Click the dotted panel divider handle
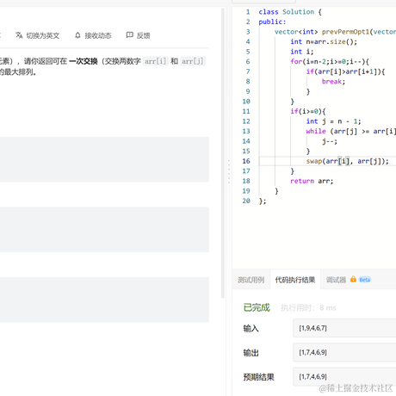This screenshot has height=396, width=396. click(229, 171)
